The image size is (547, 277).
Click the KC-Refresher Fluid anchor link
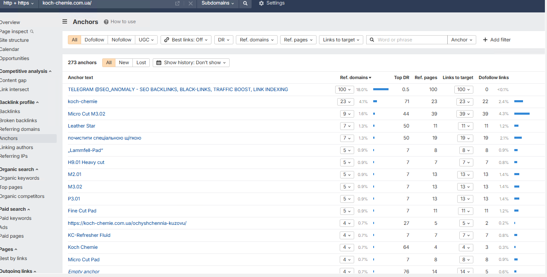[89, 235]
